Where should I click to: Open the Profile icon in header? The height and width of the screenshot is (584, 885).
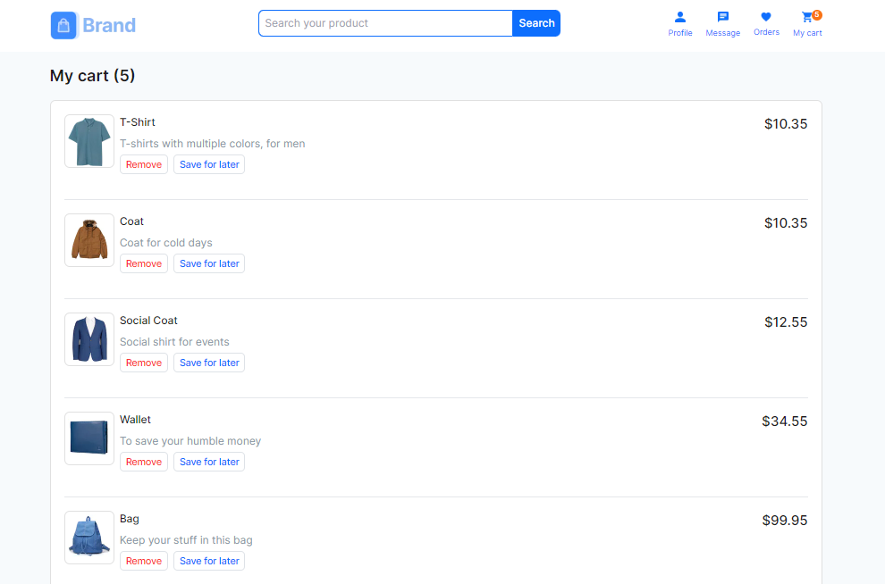680,18
